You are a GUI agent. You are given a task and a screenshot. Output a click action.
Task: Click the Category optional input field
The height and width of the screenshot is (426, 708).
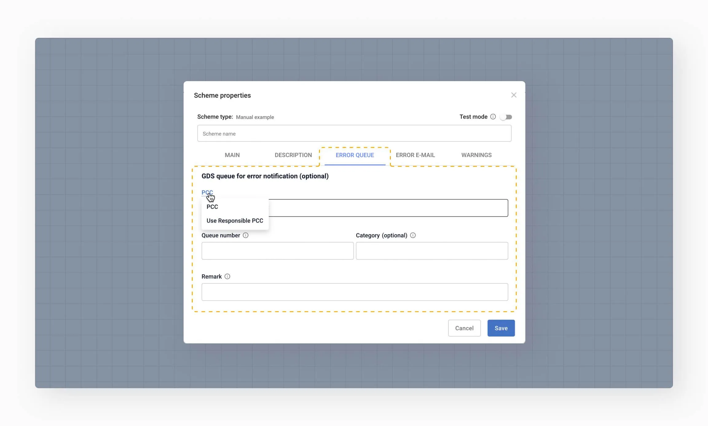coord(431,251)
